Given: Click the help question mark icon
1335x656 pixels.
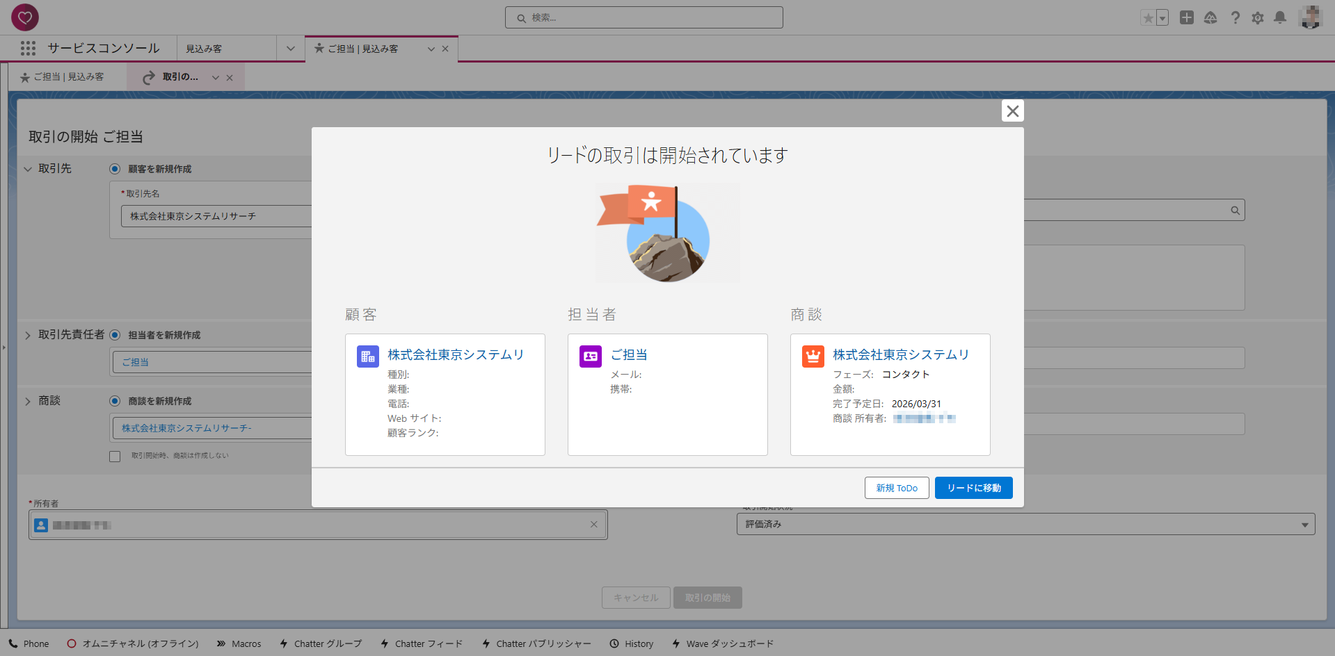Looking at the screenshot, I should [1235, 18].
